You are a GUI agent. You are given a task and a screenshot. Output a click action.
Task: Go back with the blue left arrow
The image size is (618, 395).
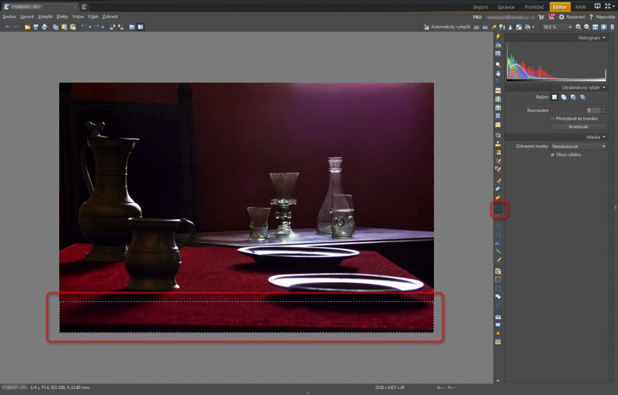coord(8,27)
